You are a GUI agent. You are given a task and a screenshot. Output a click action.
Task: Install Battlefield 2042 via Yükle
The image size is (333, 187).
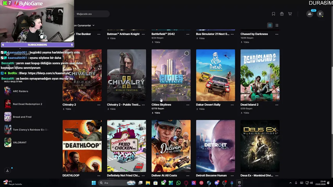coord(156,42)
